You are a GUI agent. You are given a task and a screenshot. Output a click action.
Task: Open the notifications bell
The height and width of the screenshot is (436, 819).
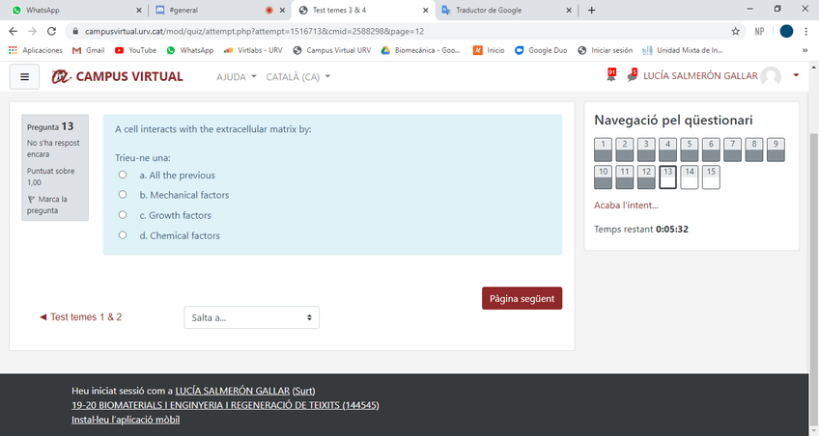click(x=611, y=75)
